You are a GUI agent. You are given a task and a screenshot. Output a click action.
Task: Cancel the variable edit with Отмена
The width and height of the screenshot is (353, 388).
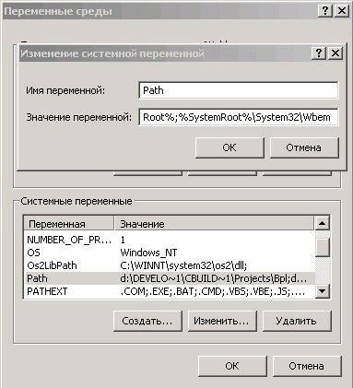point(304,147)
